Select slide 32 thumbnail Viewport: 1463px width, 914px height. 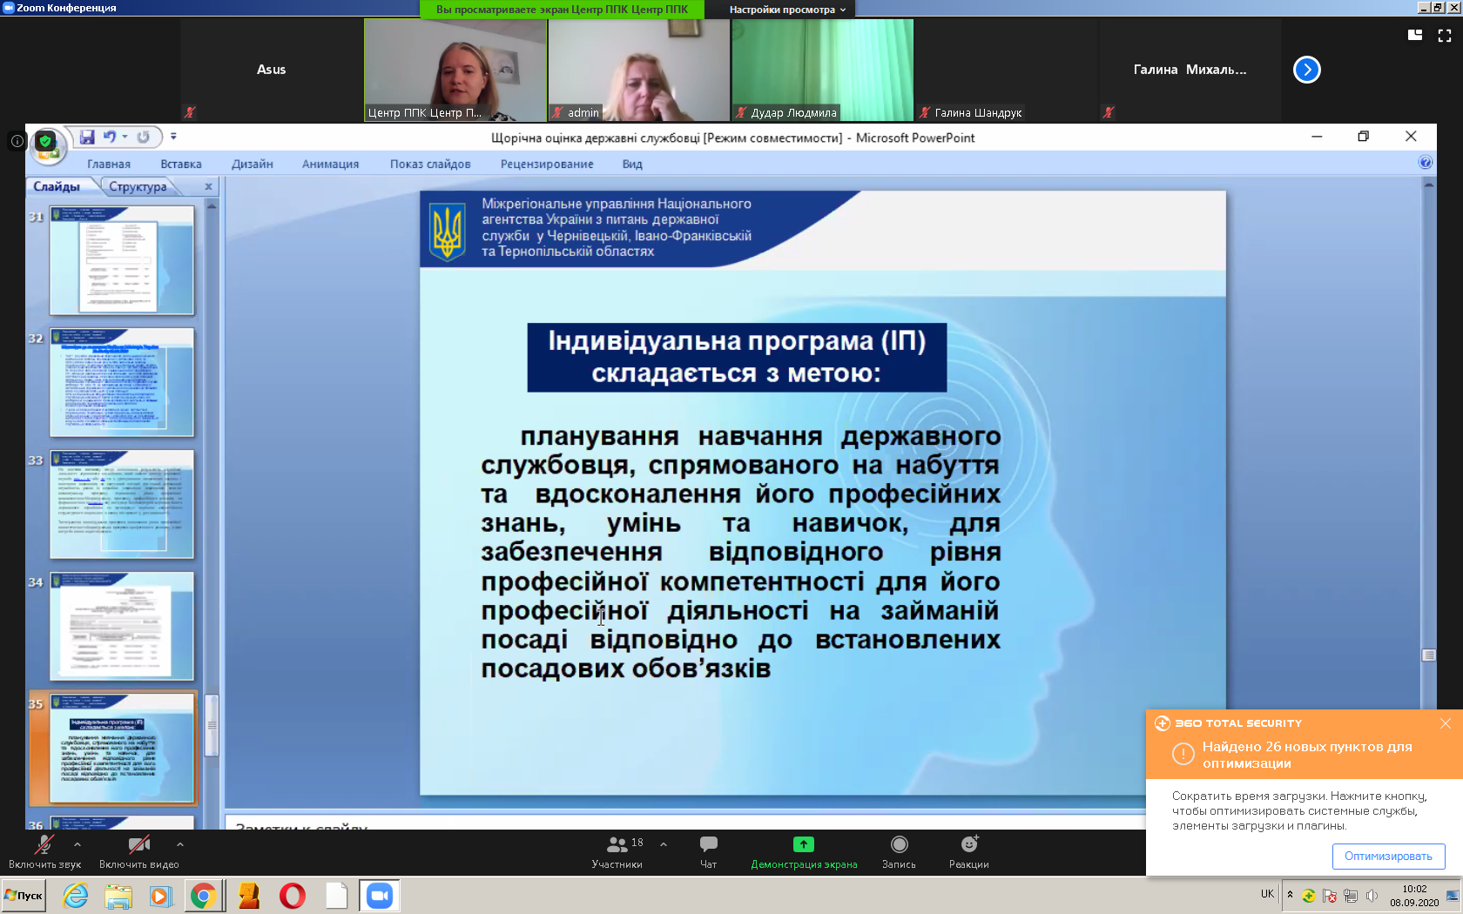pyautogui.click(x=122, y=382)
